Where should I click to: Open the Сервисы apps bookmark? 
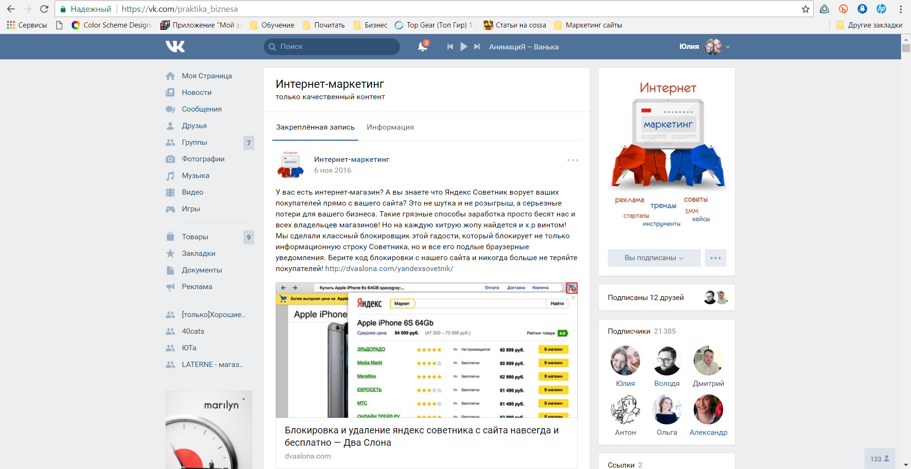coord(27,25)
